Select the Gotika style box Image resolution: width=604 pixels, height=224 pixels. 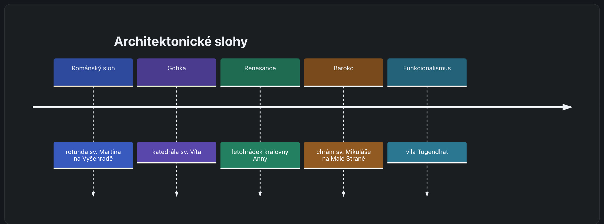click(177, 73)
